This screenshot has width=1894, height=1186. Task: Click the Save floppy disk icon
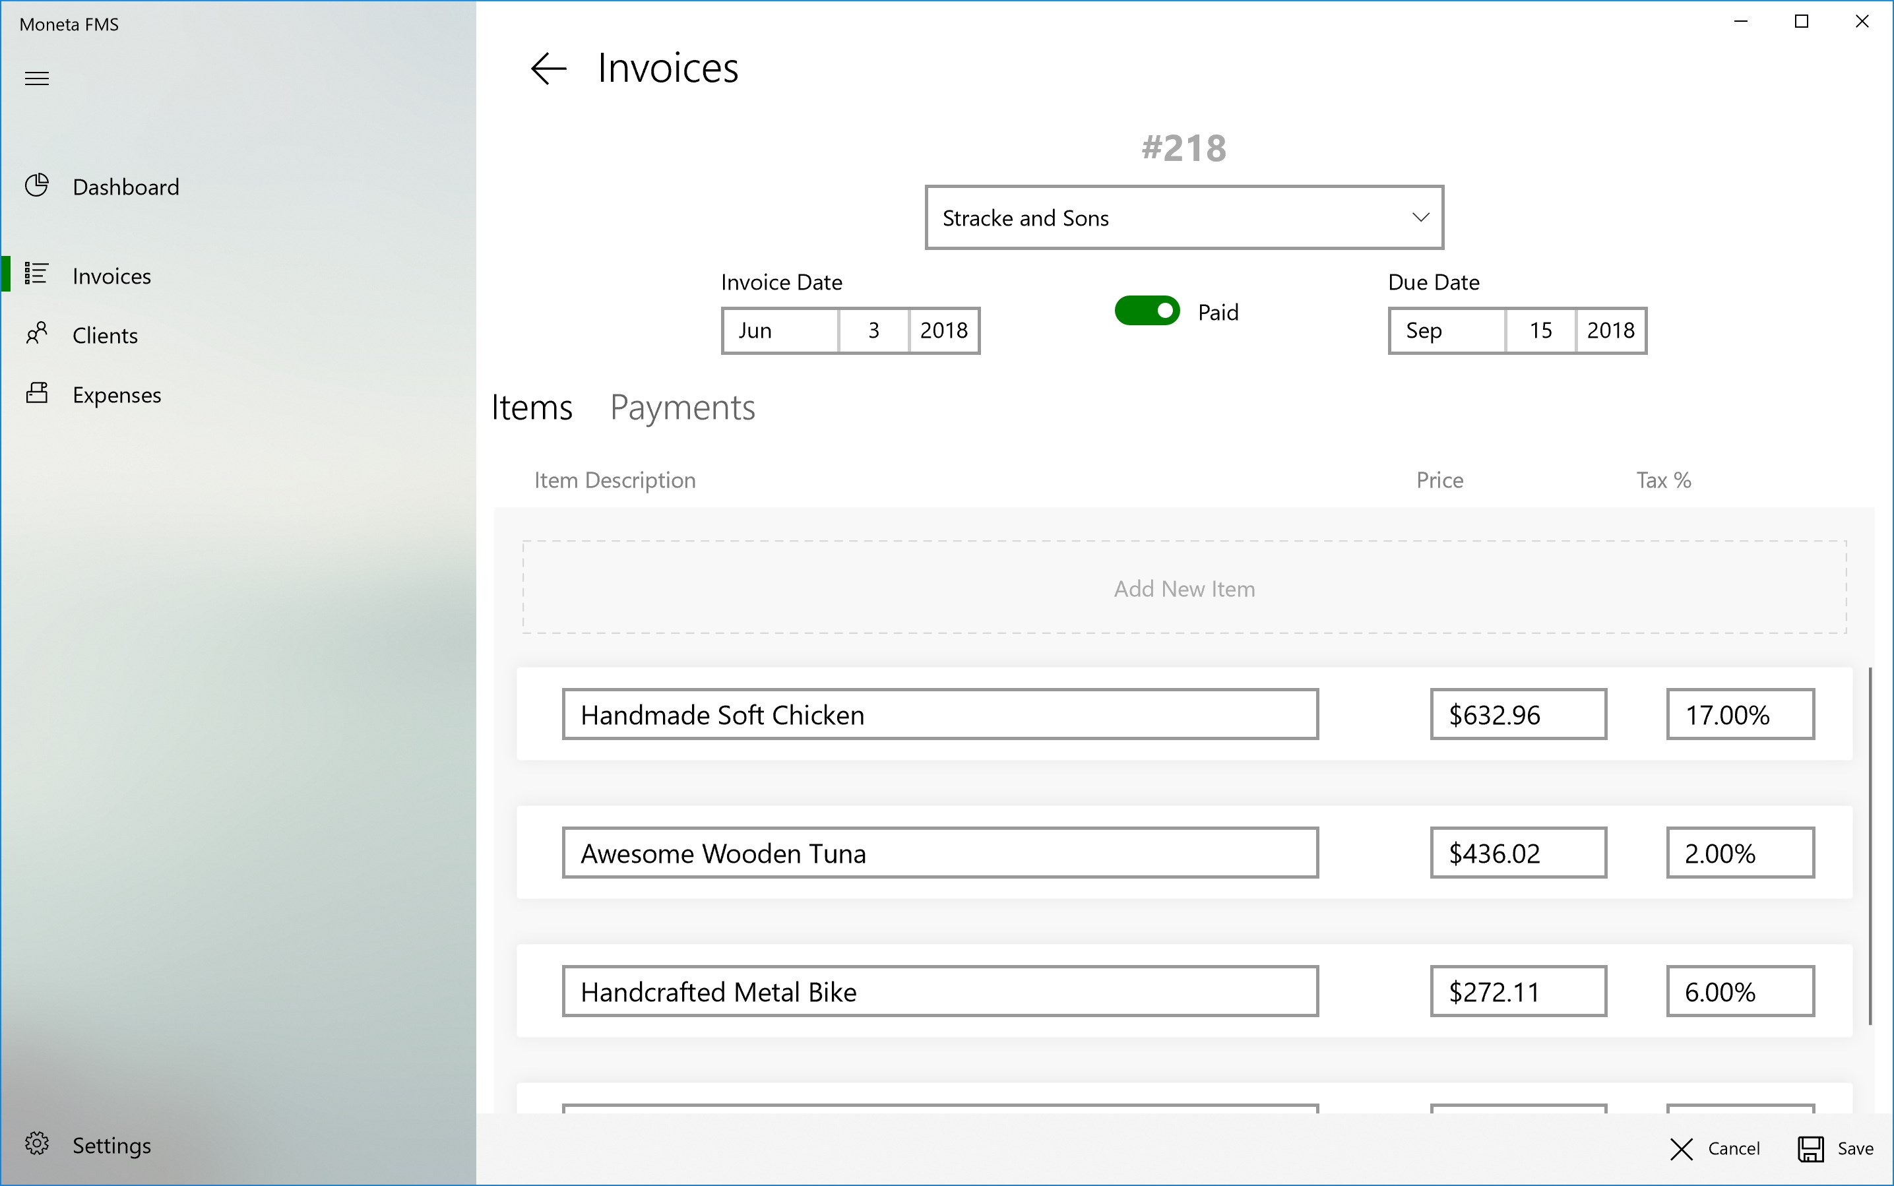click(1811, 1149)
